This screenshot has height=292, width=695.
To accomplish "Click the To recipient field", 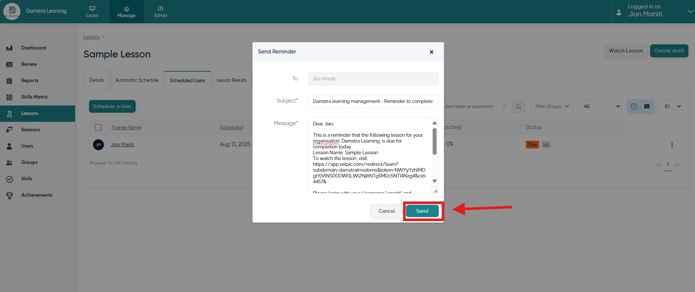I will tap(373, 79).
